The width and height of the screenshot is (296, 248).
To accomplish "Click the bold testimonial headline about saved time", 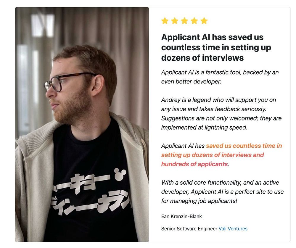I will (x=216, y=47).
